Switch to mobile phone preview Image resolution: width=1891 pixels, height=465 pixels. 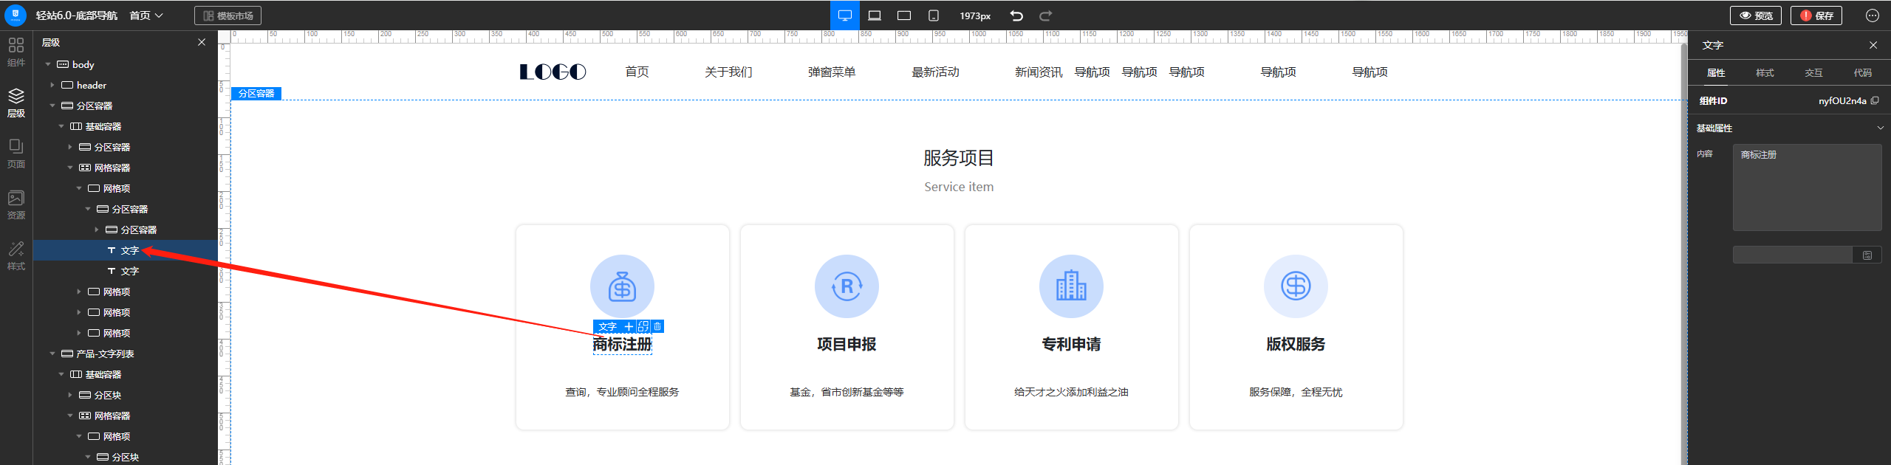point(934,15)
